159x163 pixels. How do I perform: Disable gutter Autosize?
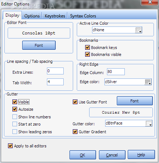point(15,109)
